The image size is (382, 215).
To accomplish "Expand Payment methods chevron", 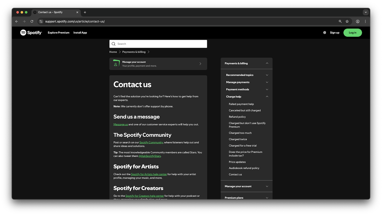I will point(267,89).
